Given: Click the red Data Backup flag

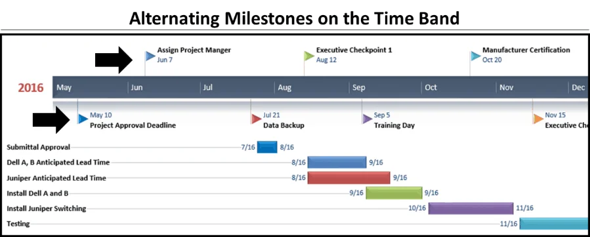Looking at the screenshot, I should 256,119.
